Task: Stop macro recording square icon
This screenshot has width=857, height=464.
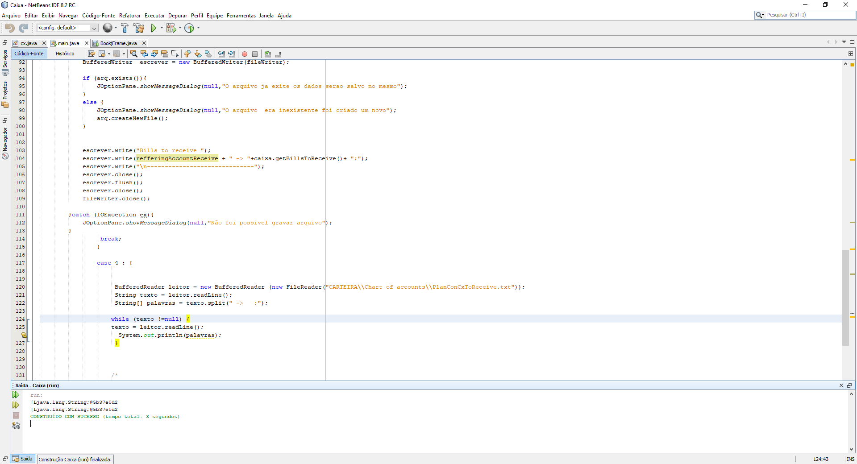Action: pyautogui.click(x=255, y=54)
